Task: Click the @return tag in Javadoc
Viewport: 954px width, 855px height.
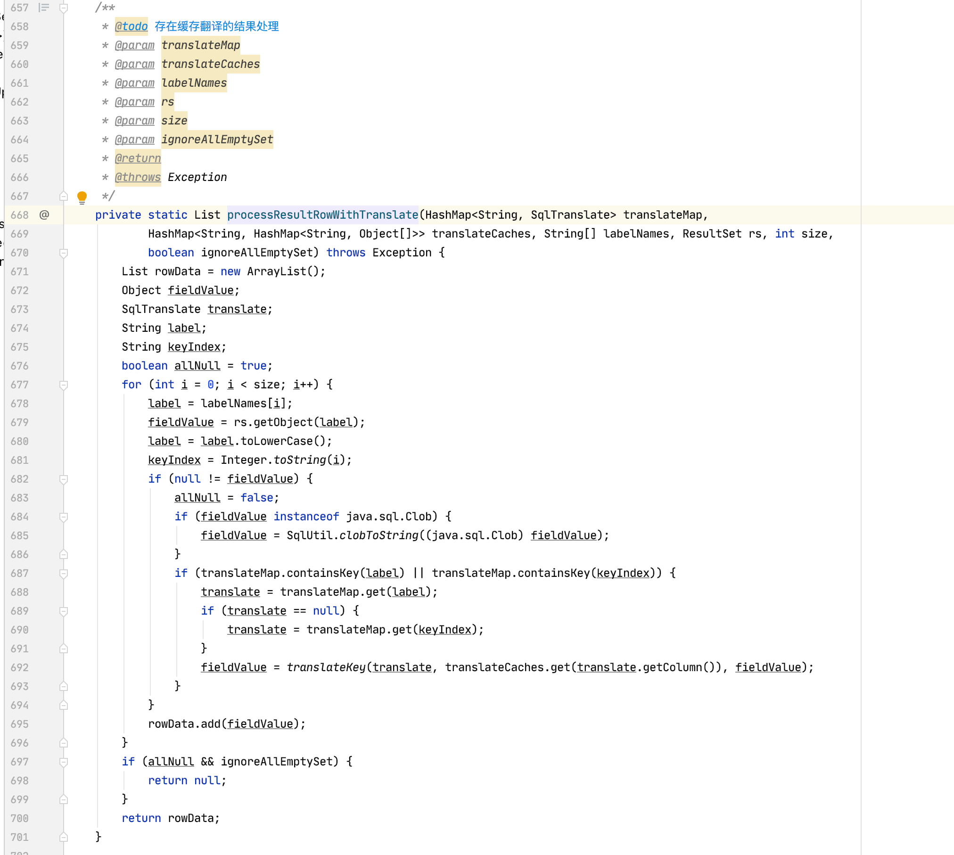Action: tap(138, 158)
